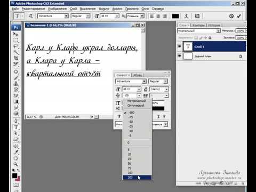The image size is (256, 192).
Task: Toggle lock transparent pixels in Layers panel
Action: coord(196,38)
